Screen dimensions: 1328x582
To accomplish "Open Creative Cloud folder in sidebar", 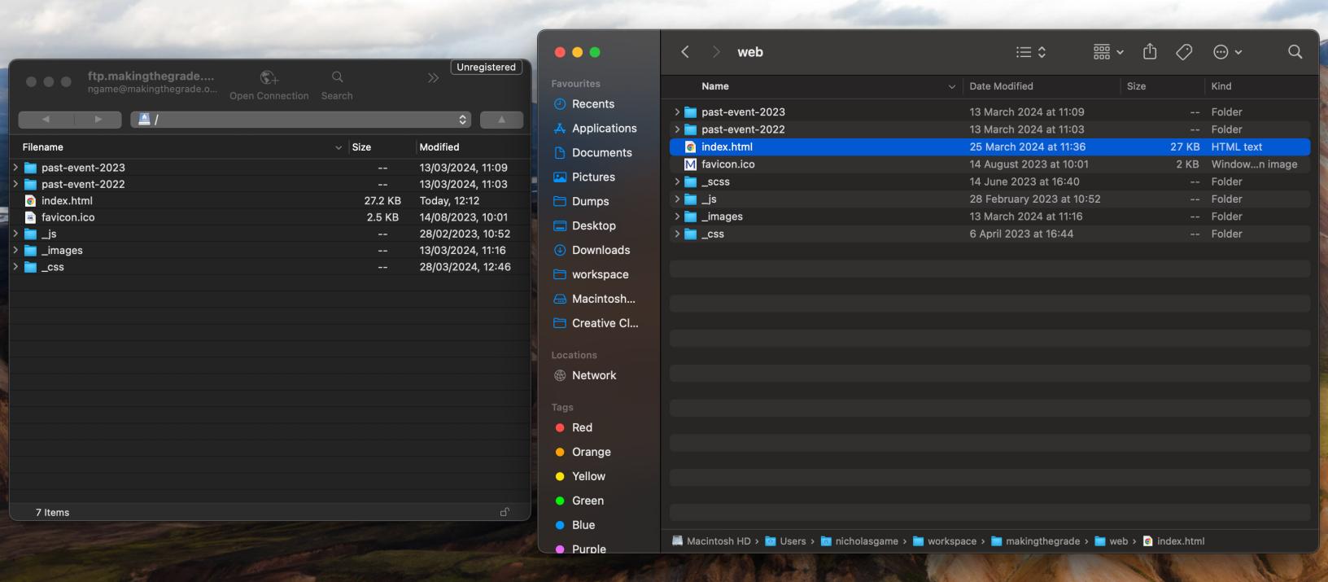I will (605, 324).
